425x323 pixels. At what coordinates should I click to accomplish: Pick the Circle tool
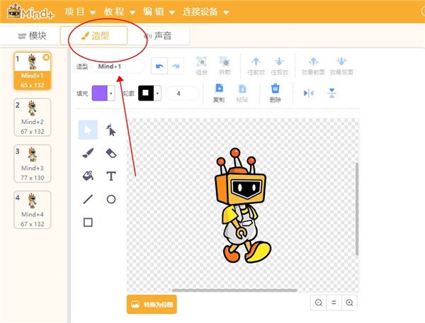(111, 199)
